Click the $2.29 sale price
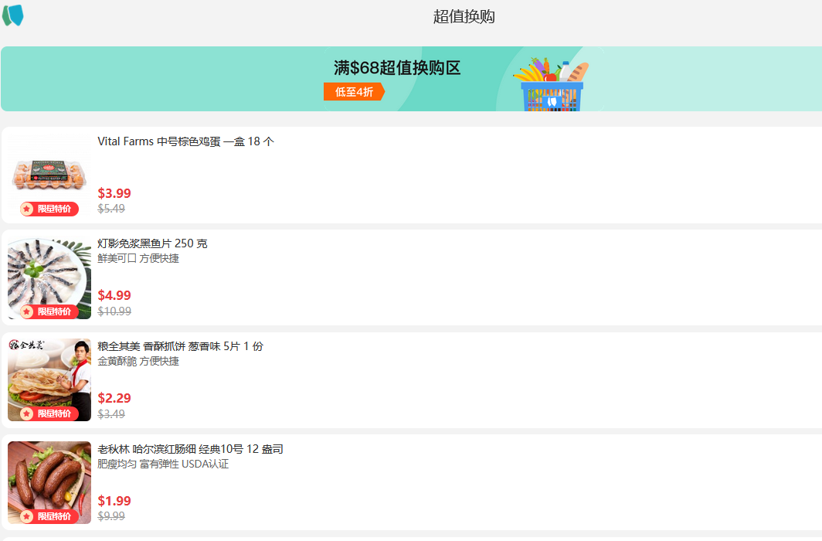Image resolution: width=822 pixels, height=541 pixels. tap(114, 399)
